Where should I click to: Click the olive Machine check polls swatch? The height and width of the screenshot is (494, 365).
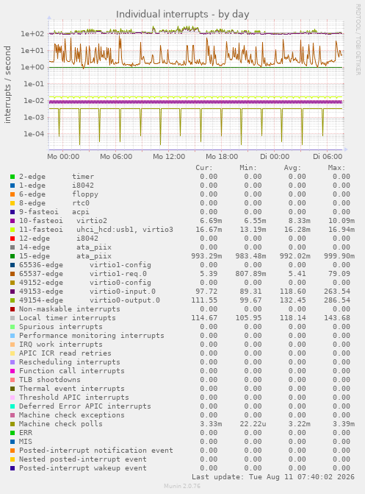(x=12, y=424)
